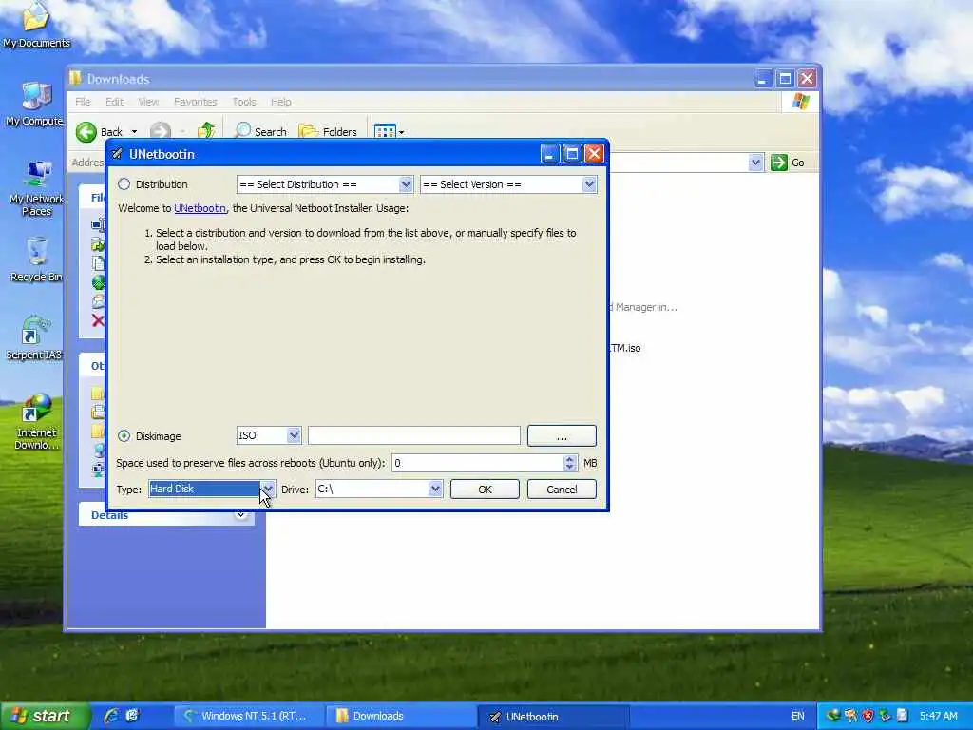The image size is (973, 730).
Task: Switch to Windows NT 5.1 taskbar item
Action: pyautogui.click(x=248, y=716)
